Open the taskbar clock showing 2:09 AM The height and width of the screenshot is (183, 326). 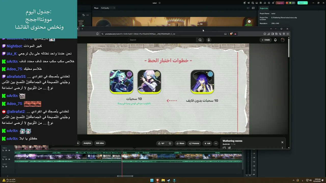(317, 180)
